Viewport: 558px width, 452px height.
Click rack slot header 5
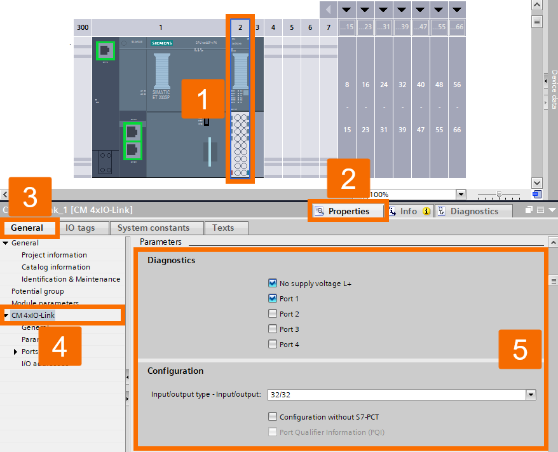pyautogui.click(x=292, y=27)
